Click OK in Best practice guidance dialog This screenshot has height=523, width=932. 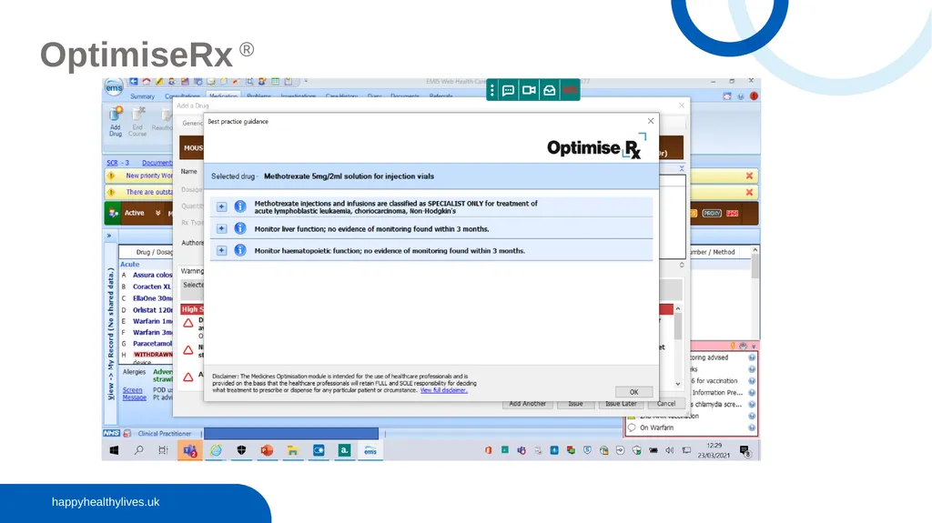tap(633, 392)
